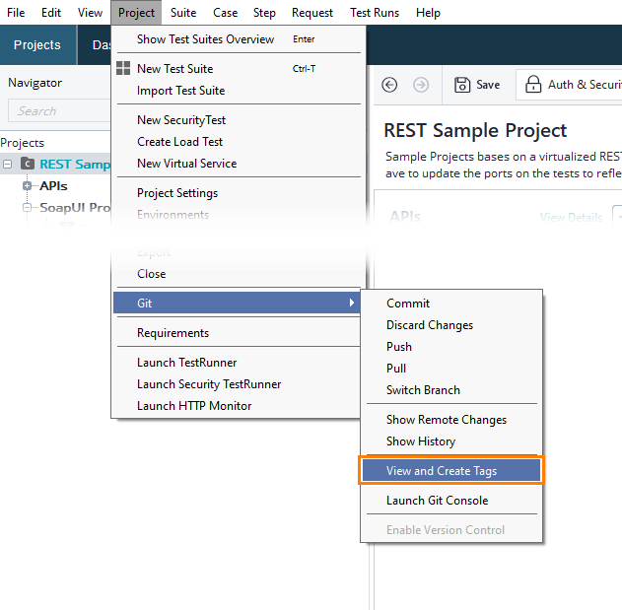Select Show Test Suites Overview

pyautogui.click(x=239, y=38)
